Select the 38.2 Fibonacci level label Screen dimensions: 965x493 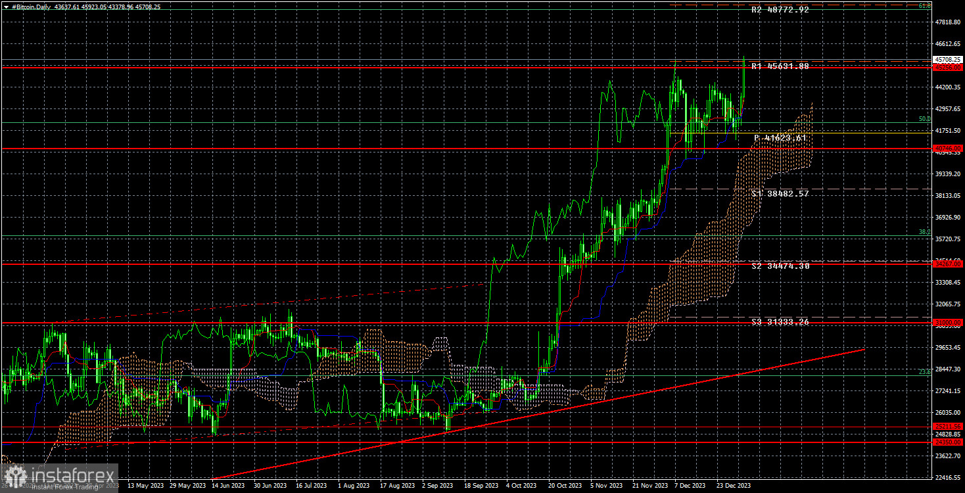(924, 232)
